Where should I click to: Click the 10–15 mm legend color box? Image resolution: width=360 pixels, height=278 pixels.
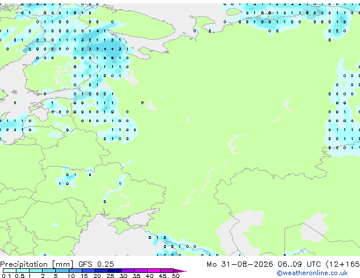point(76,271)
